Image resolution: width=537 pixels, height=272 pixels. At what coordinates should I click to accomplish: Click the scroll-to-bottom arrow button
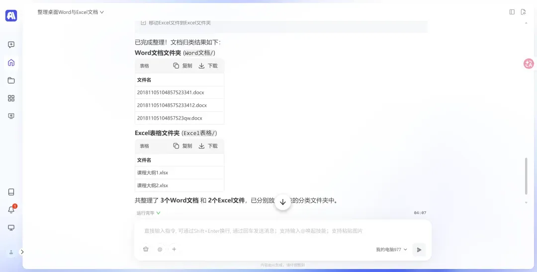(x=282, y=202)
